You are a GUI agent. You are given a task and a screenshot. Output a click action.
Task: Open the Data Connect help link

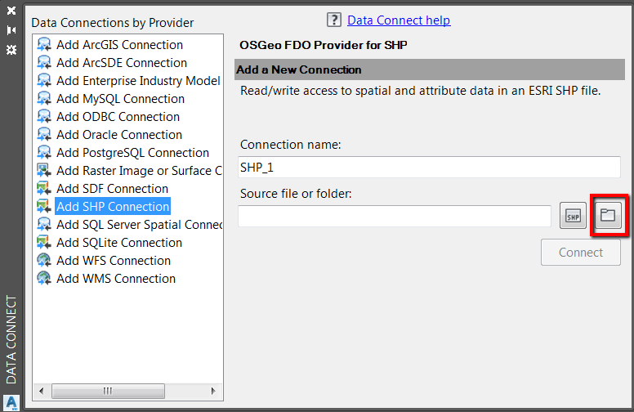(x=399, y=20)
